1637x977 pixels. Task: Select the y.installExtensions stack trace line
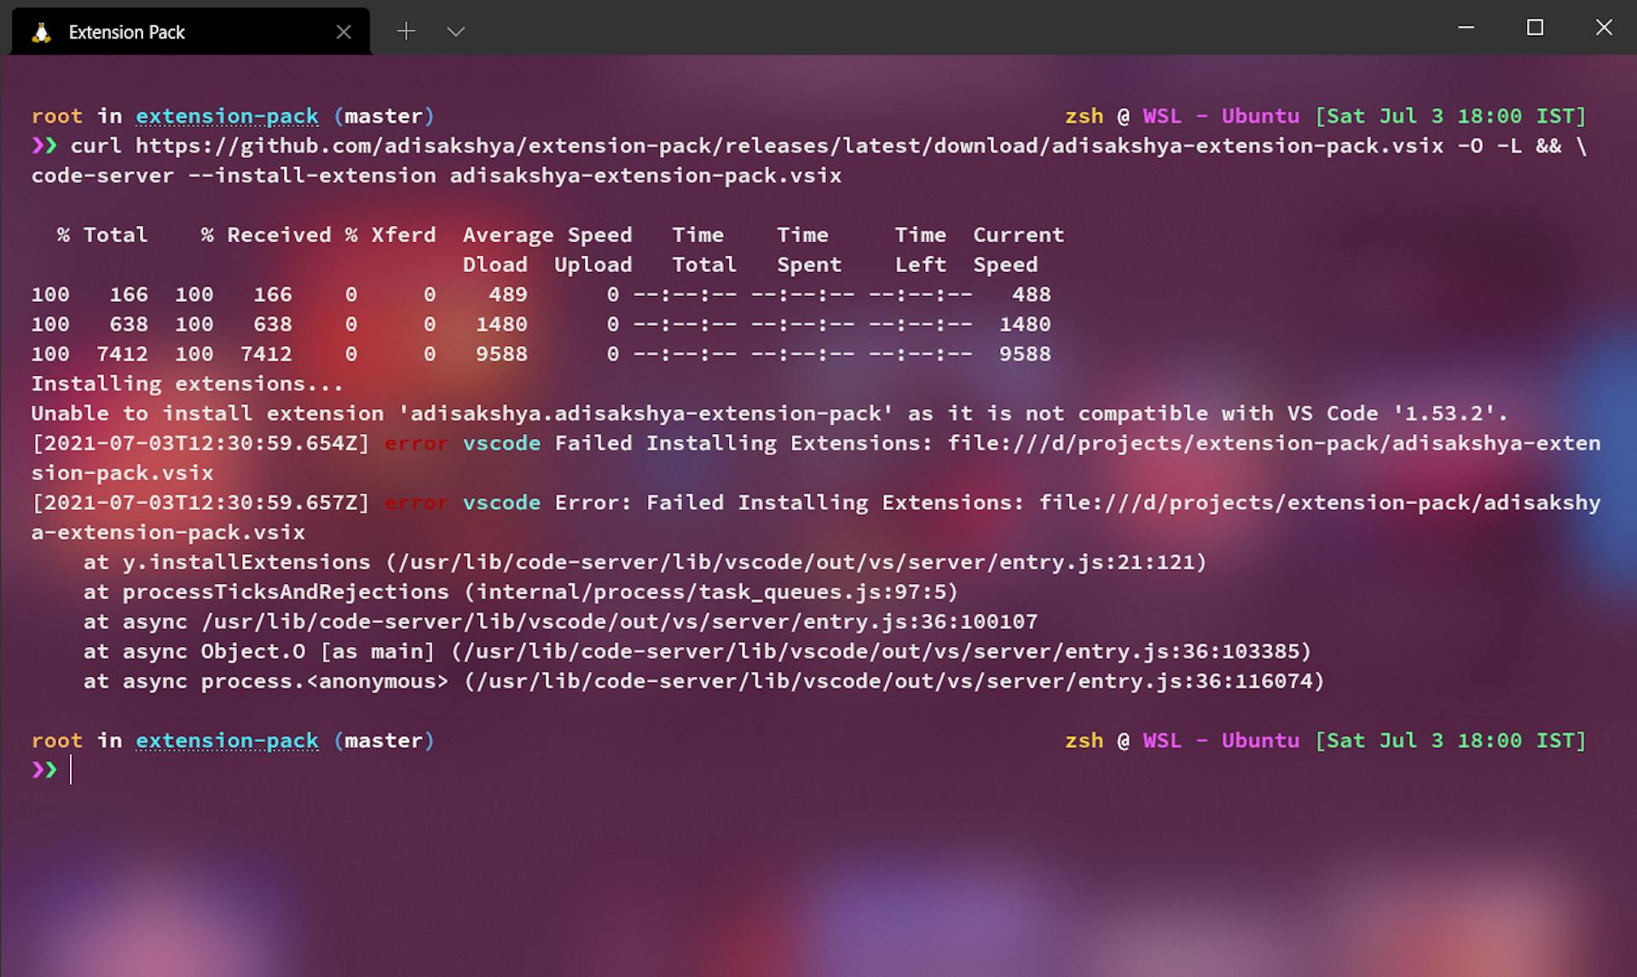[644, 562]
